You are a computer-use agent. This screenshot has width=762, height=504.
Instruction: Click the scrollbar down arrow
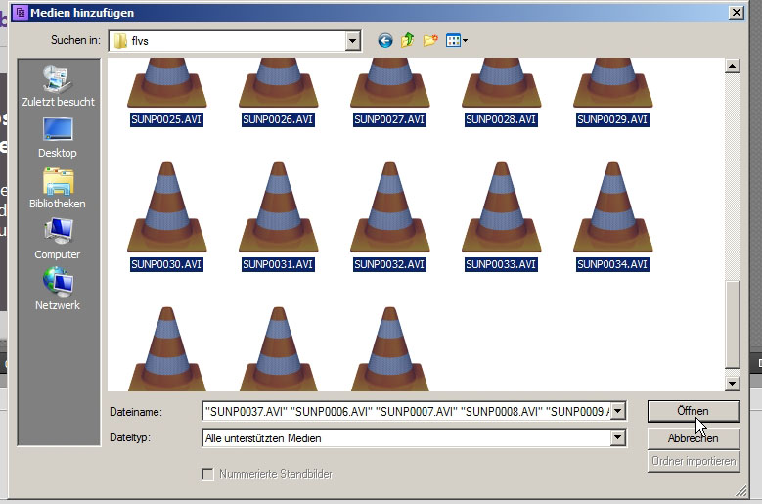click(733, 384)
